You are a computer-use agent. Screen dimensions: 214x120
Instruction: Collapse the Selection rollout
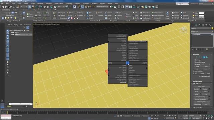[x=196, y=54]
